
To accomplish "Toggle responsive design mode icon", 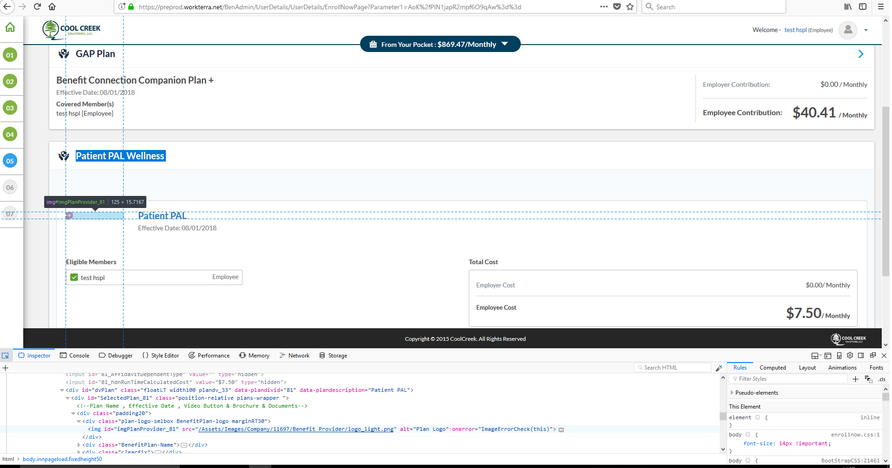I will [839, 355].
